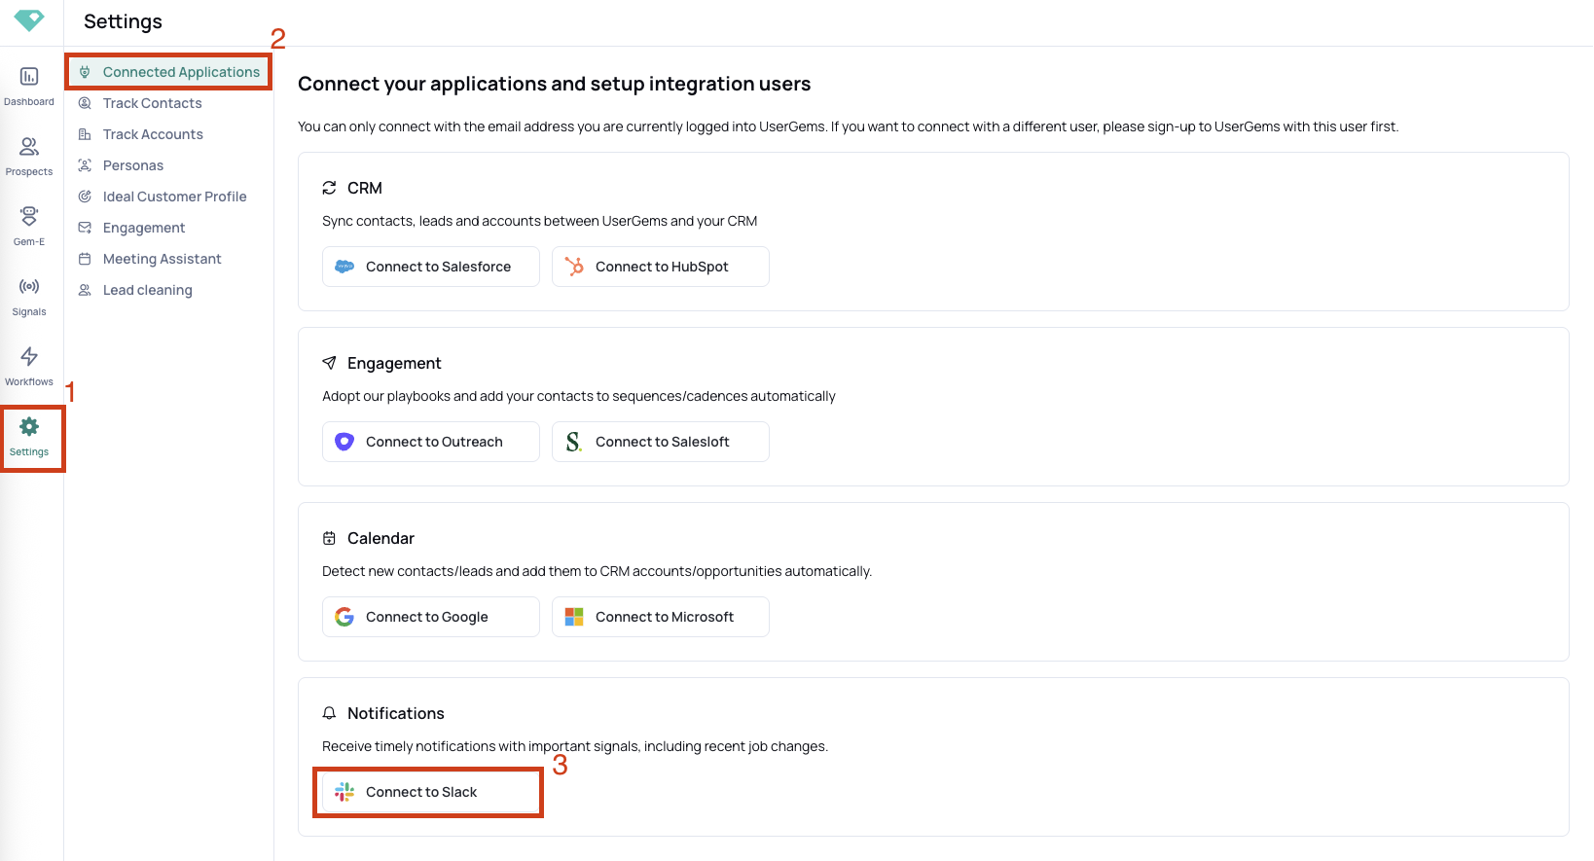This screenshot has width=1594, height=861.
Task: Click the Settings page title
Action: pyautogui.click(x=123, y=21)
